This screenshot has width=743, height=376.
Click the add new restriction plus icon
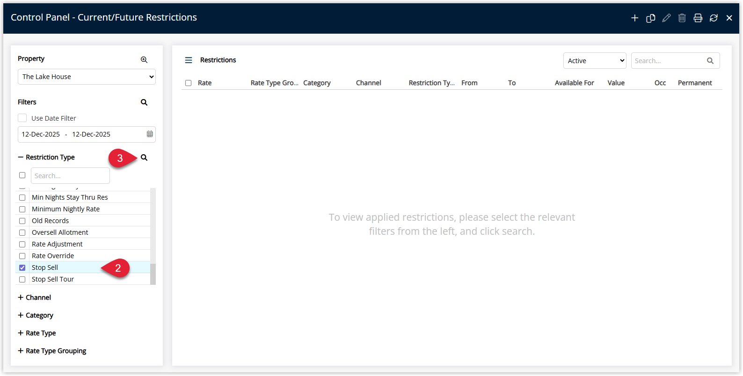coord(634,18)
